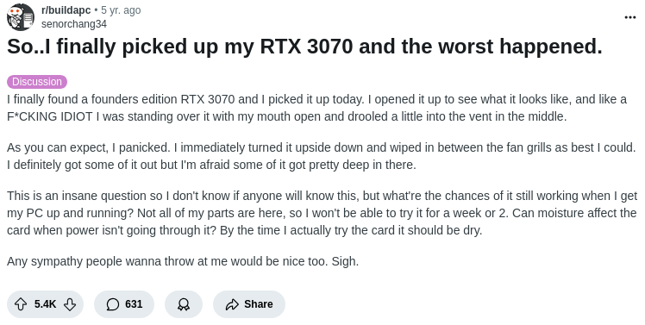Click the paragraph starting "As you can expect"

322,156
